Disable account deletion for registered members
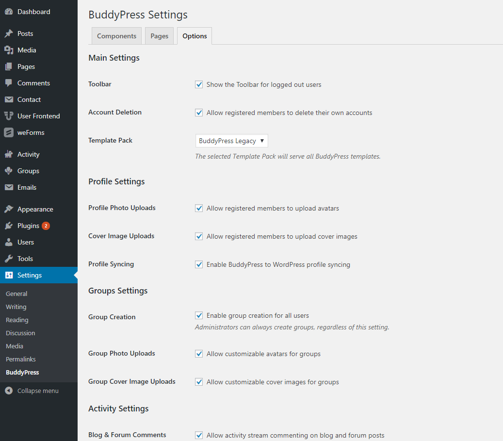The width and height of the screenshot is (503, 441). click(199, 113)
